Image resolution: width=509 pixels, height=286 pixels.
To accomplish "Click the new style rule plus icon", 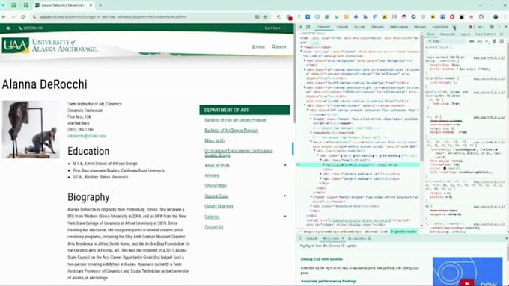I will pos(487,41).
